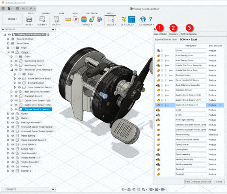Viewport: 227px width, 194px height.
Task: Click the BOM => Excel export button
Action: [188, 39]
